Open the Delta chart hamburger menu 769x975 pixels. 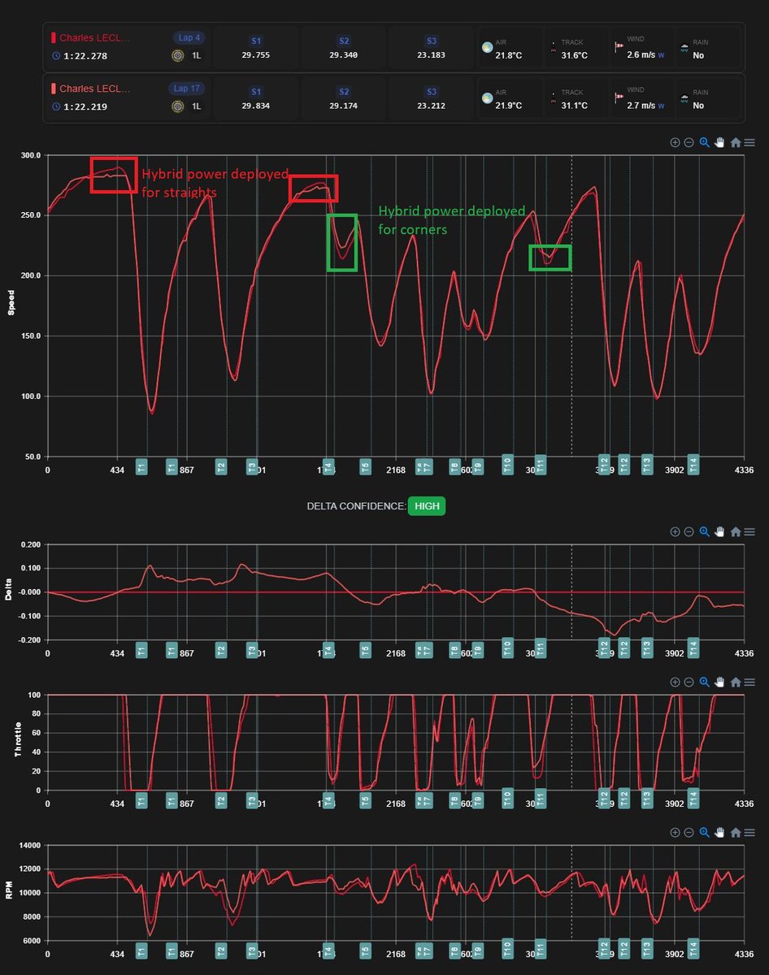[x=749, y=531]
